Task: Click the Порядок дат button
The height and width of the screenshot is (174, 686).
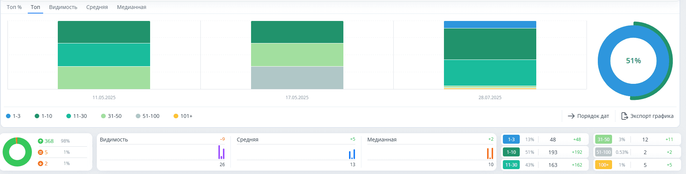Action: [x=588, y=116]
